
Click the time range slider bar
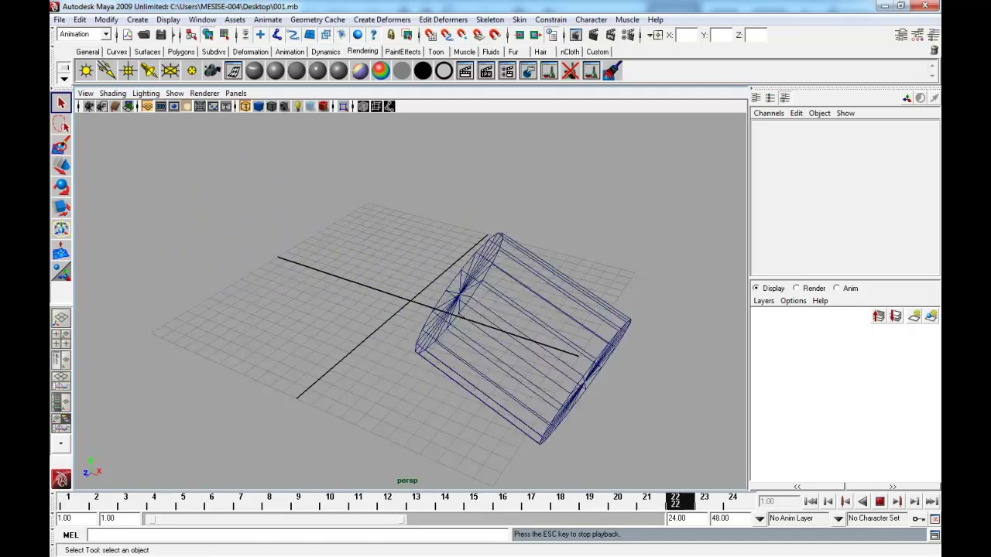pos(276,518)
